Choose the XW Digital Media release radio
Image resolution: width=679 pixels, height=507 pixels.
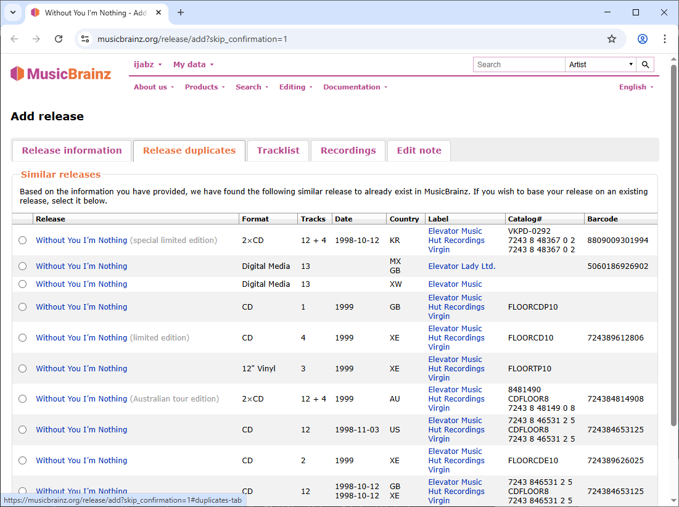[23, 284]
